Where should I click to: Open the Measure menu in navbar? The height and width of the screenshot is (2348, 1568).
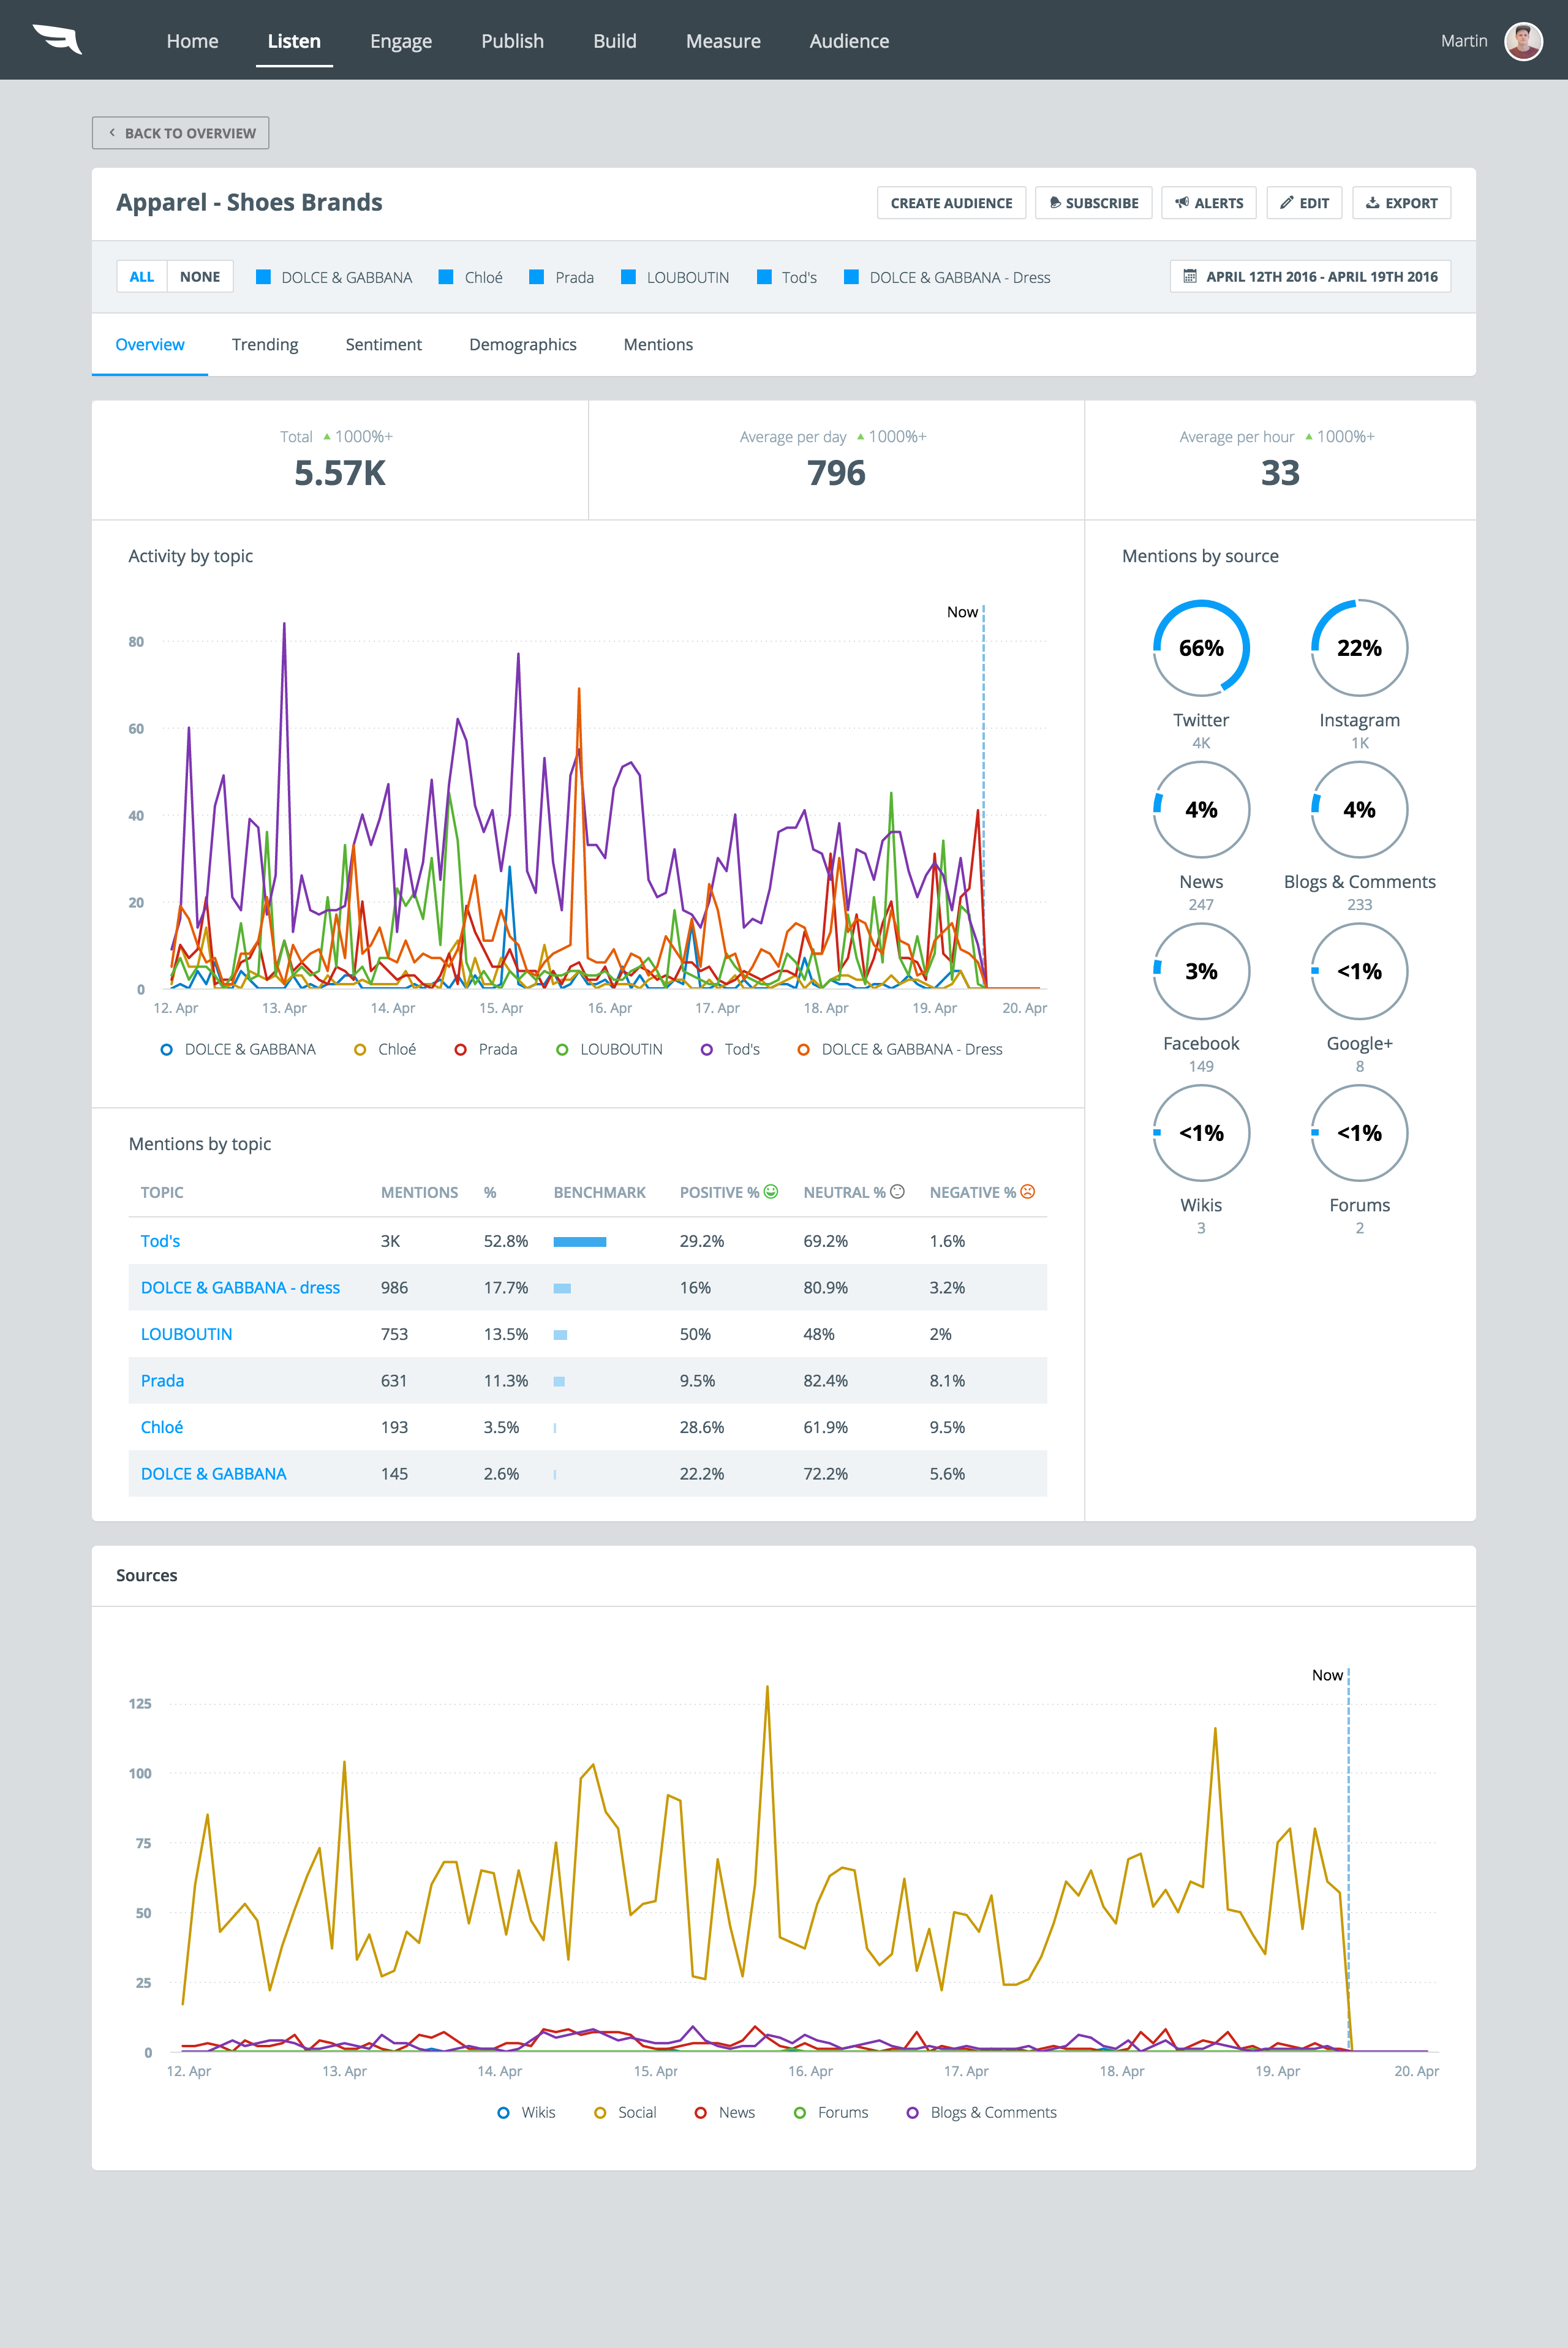point(722,41)
